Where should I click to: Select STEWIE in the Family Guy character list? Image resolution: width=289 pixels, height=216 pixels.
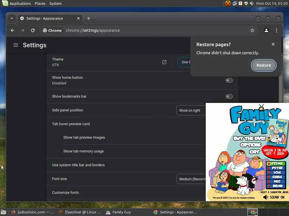tap(276, 163)
